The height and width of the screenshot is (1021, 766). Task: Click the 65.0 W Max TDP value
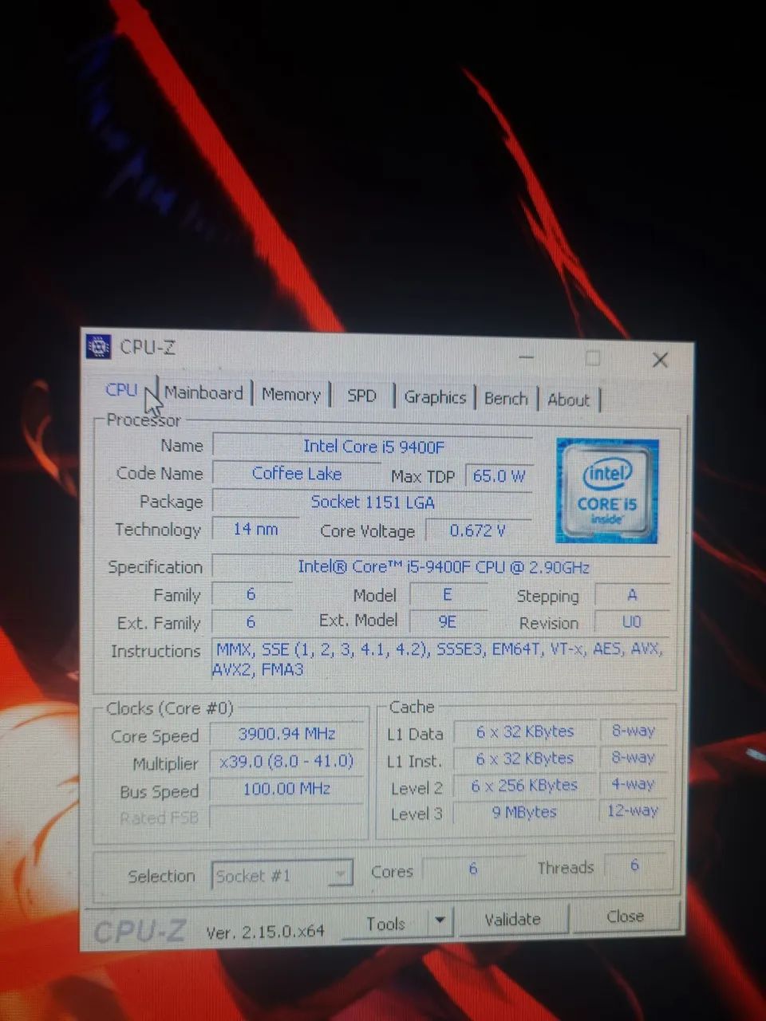tap(499, 476)
